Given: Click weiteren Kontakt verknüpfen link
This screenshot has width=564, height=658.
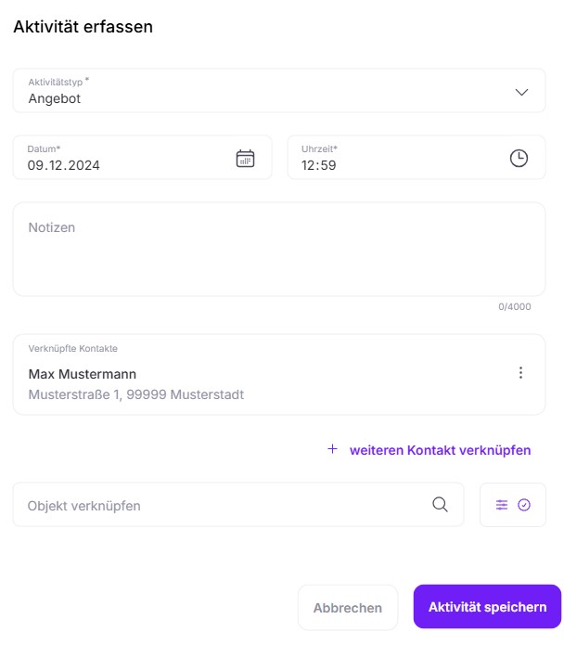Looking at the screenshot, I should pos(440,450).
